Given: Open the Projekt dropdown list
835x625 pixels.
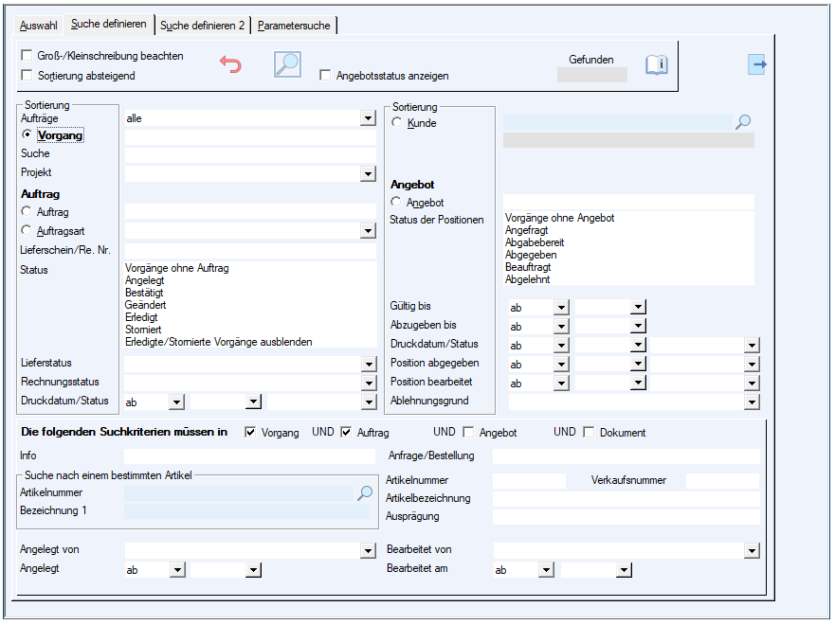Looking at the screenshot, I should [368, 174].
